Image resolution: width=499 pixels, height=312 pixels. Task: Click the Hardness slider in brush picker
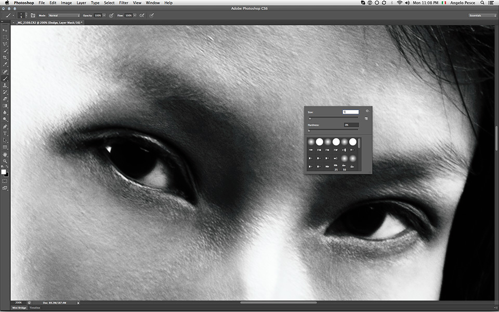(x=333, y=131)
